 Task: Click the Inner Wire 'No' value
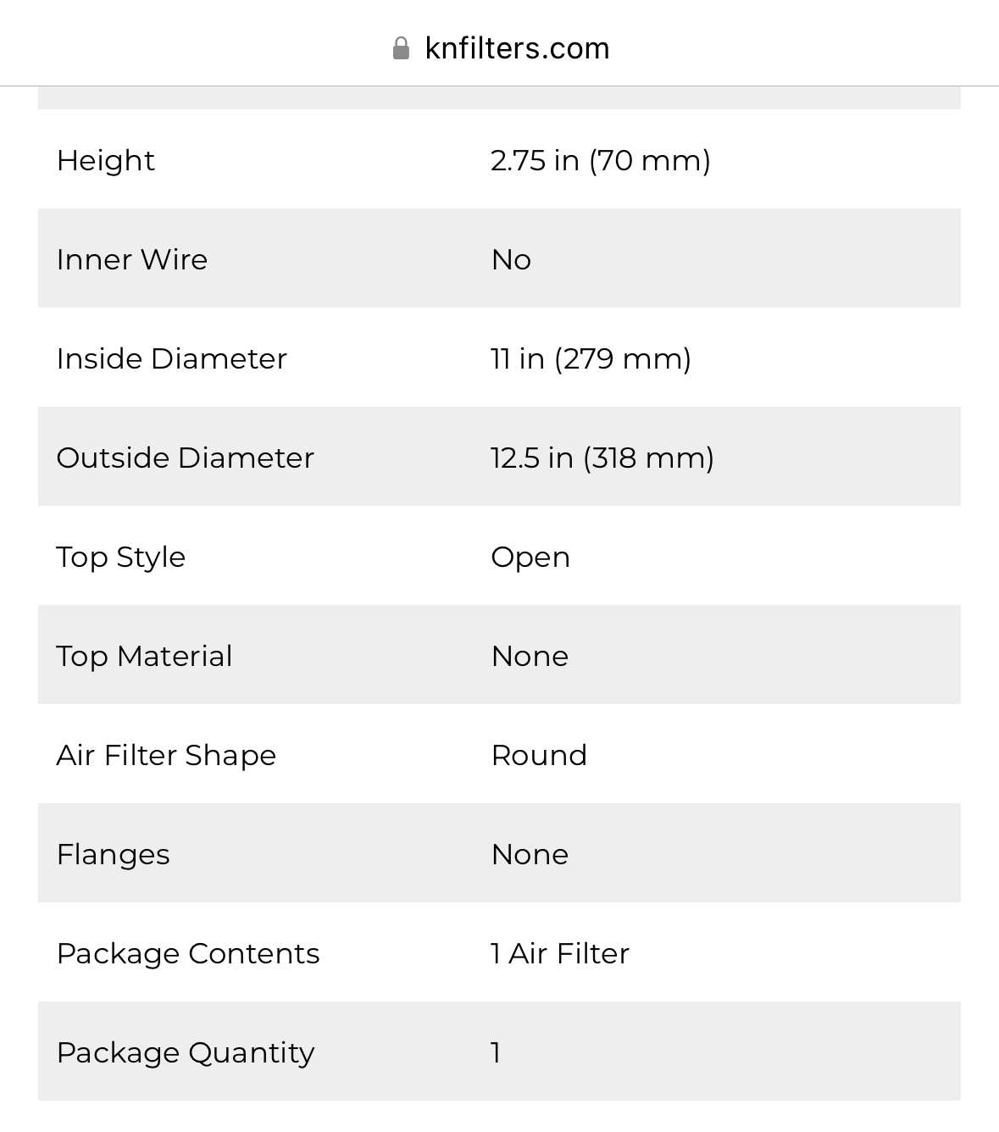(x=512, y=259)
